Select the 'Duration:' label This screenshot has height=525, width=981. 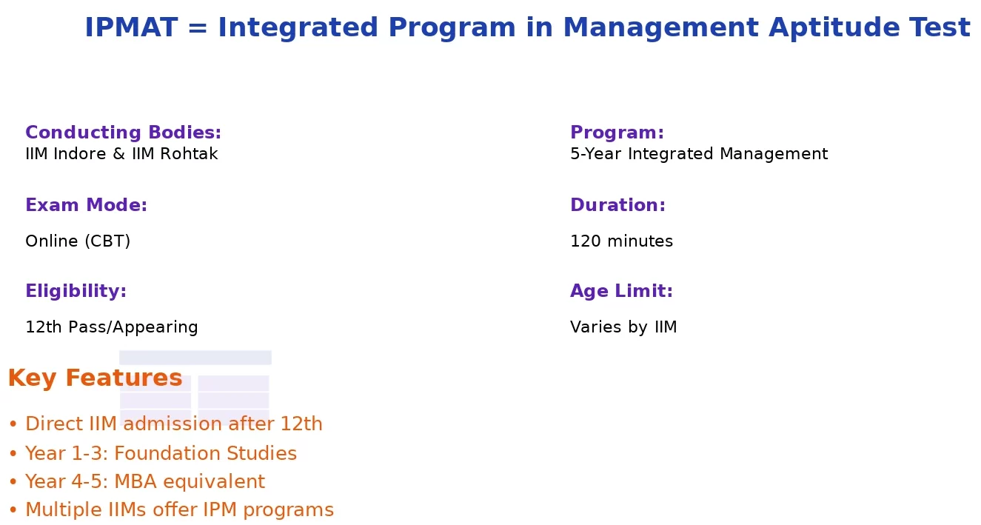tap(617, 205)
